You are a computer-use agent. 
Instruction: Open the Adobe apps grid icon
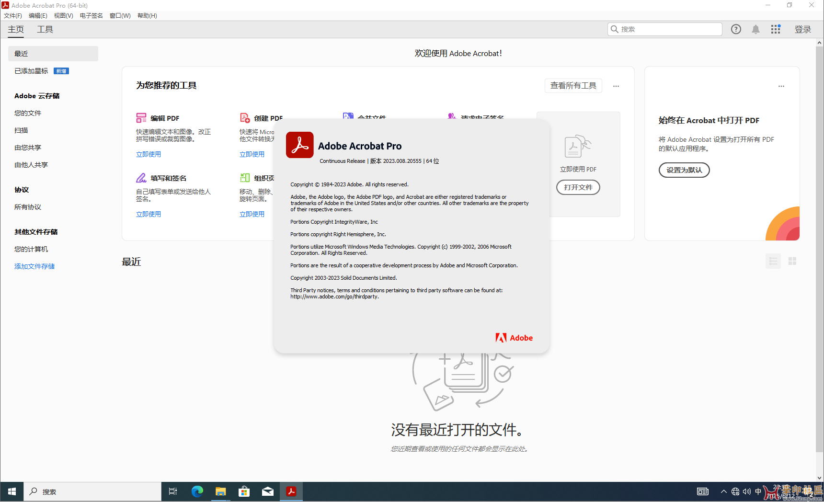776,29
